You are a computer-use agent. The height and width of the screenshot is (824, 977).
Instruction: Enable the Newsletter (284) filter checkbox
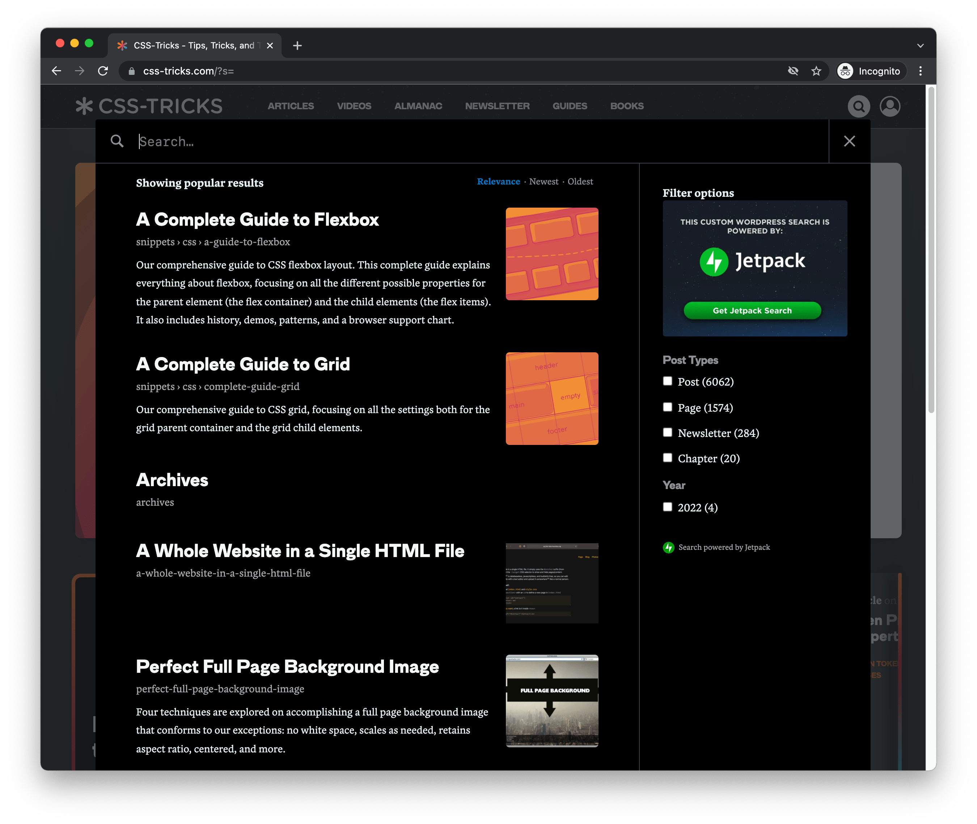(667, 433)
